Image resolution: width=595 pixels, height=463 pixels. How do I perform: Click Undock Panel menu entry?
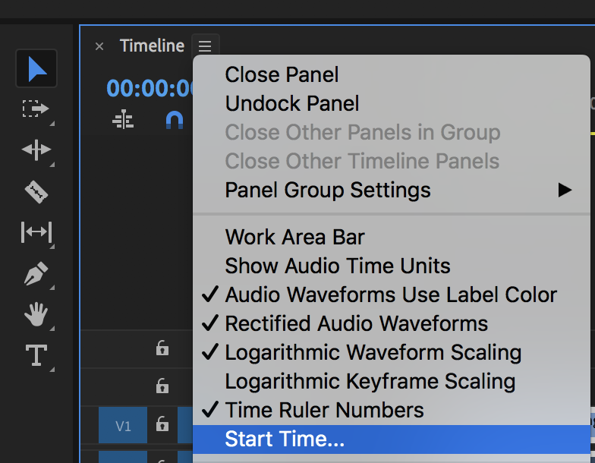292,103
